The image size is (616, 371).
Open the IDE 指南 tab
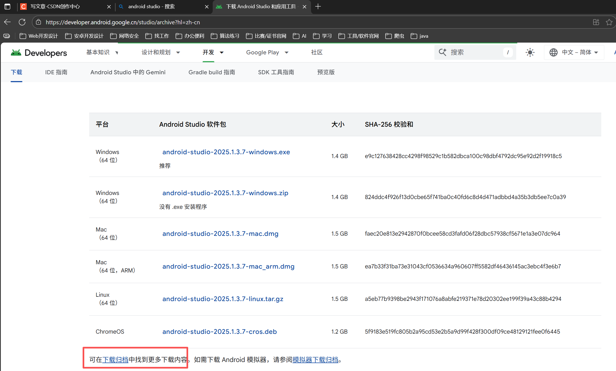click(x=56, y=72)
